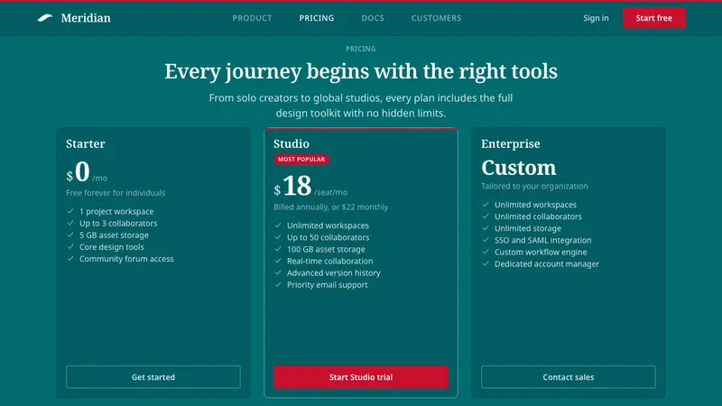Click checkmark beside 100 GB asset storage
Image resolution: width=722 pixels, height=406 pixels.
[278, 249]
